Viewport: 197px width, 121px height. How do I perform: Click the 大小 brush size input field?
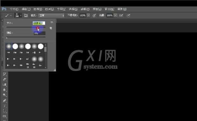pyautogui.click(x=39, y=23)
